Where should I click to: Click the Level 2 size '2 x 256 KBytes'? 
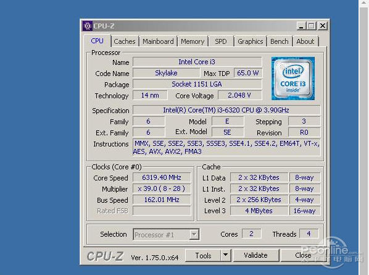point(259,200)
